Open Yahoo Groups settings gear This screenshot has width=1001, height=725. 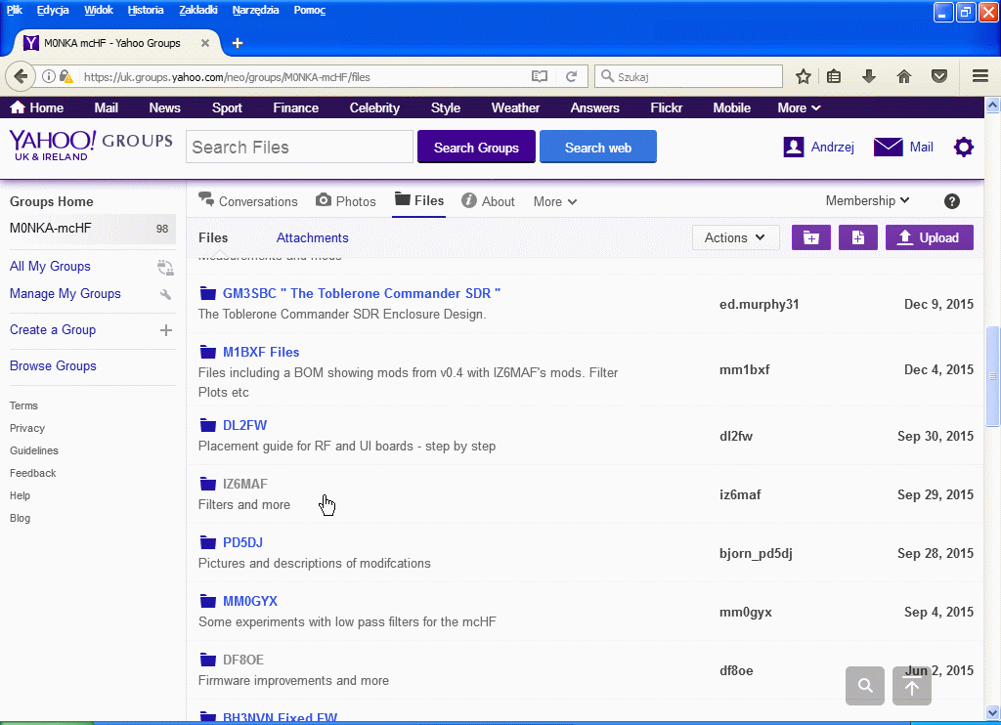[x=964, y=148]
